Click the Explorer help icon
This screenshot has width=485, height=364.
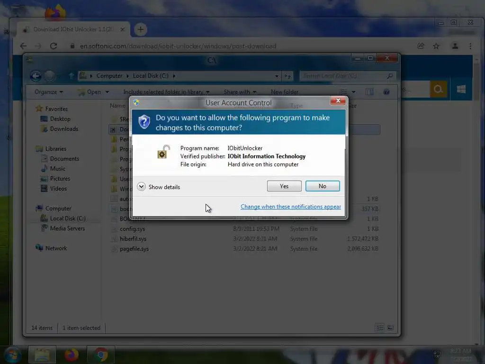click(x=386, y=92)
